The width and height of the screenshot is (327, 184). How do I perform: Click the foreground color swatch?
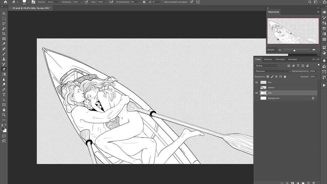pyautogui.click(x=3, y=128)
